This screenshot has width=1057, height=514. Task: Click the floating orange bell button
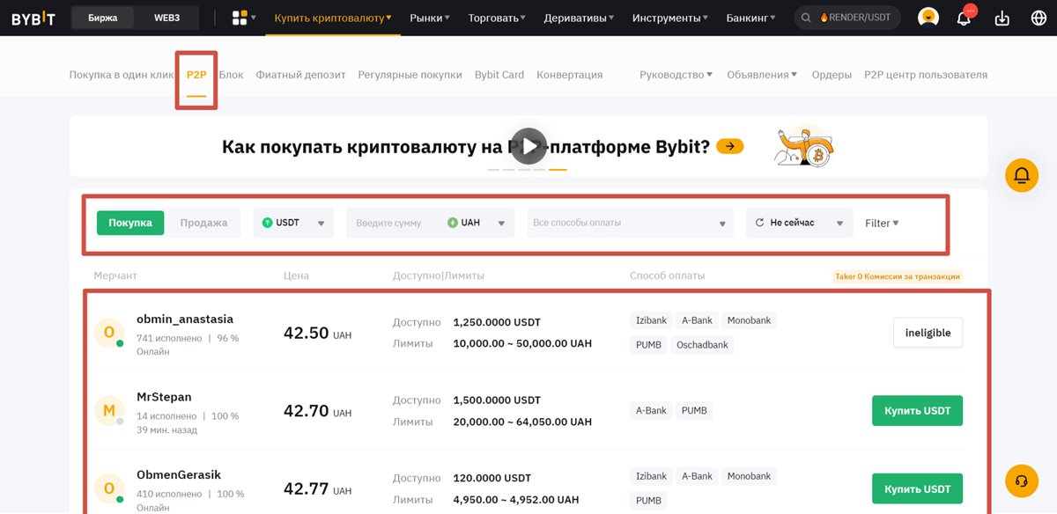pyautogui.click(x=1022, y=176)
